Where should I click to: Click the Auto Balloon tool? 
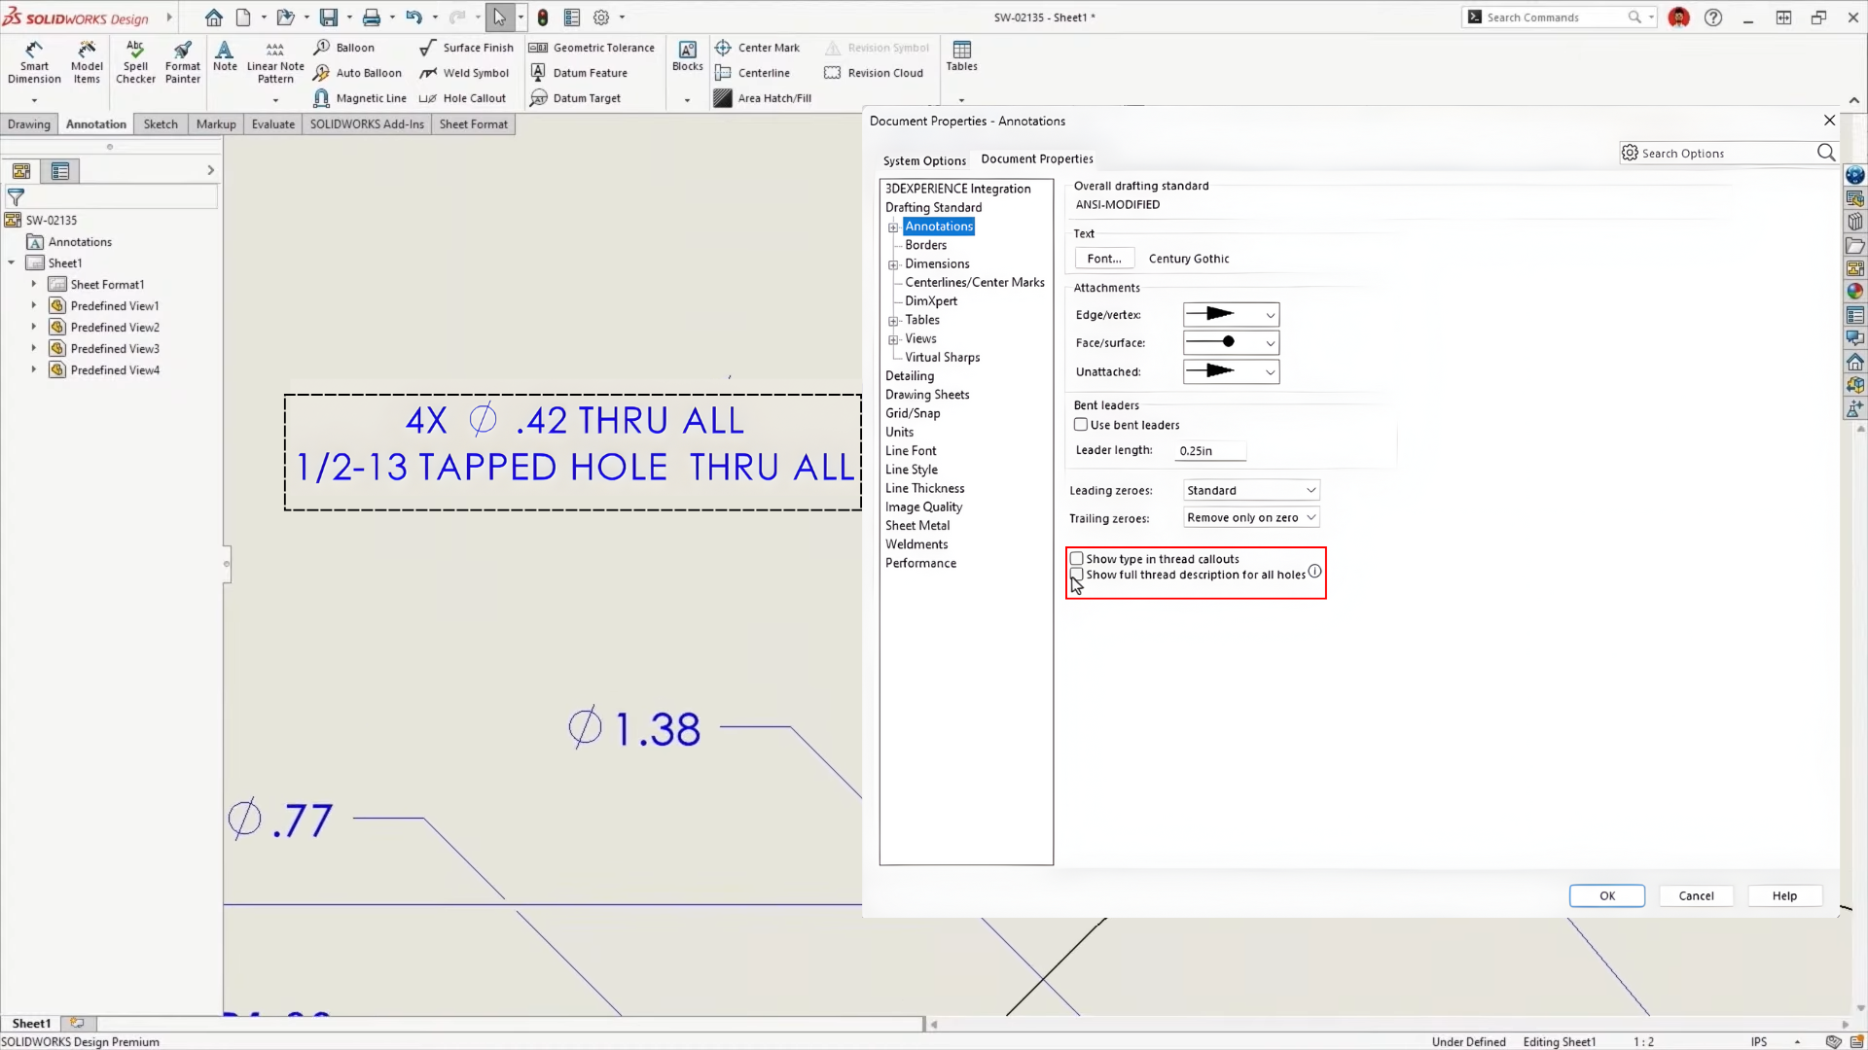pos(357,73)
